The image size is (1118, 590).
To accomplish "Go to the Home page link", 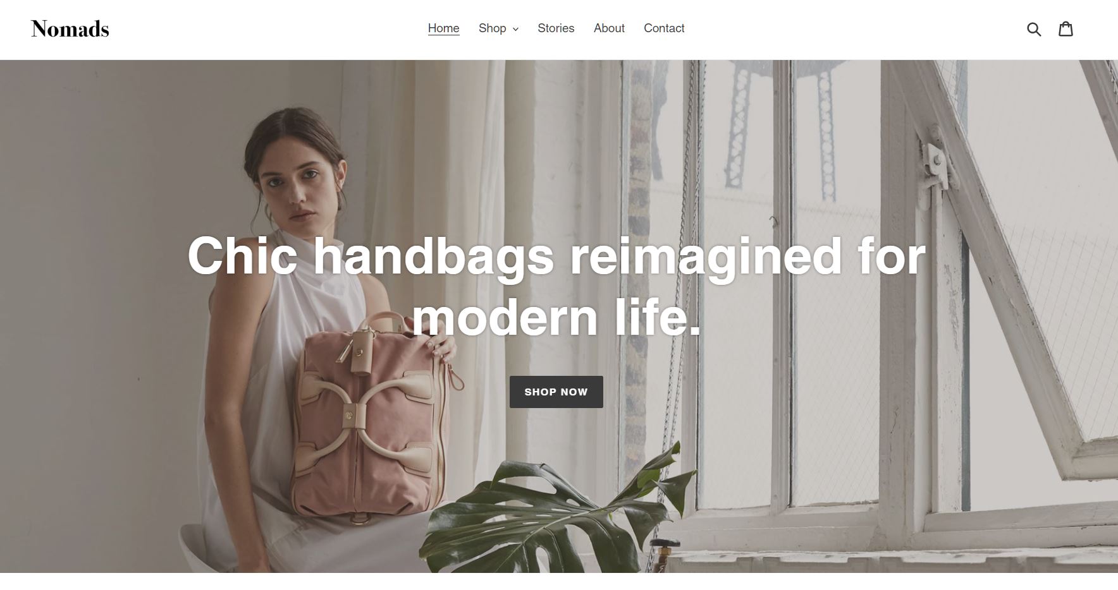I will point(443,28).
